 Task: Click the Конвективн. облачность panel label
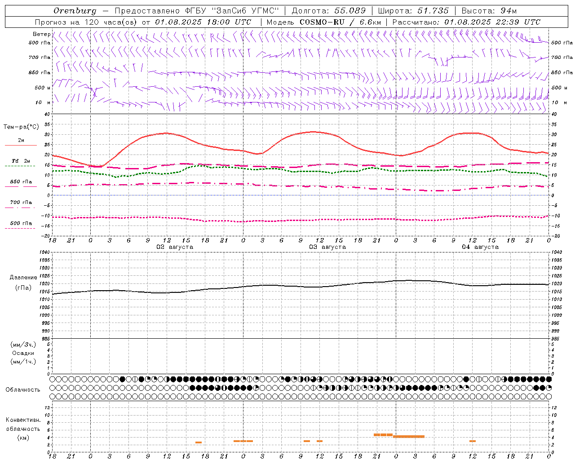[23, 425]
